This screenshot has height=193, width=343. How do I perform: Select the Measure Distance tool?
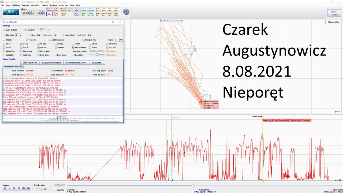[x=63, y=9]
